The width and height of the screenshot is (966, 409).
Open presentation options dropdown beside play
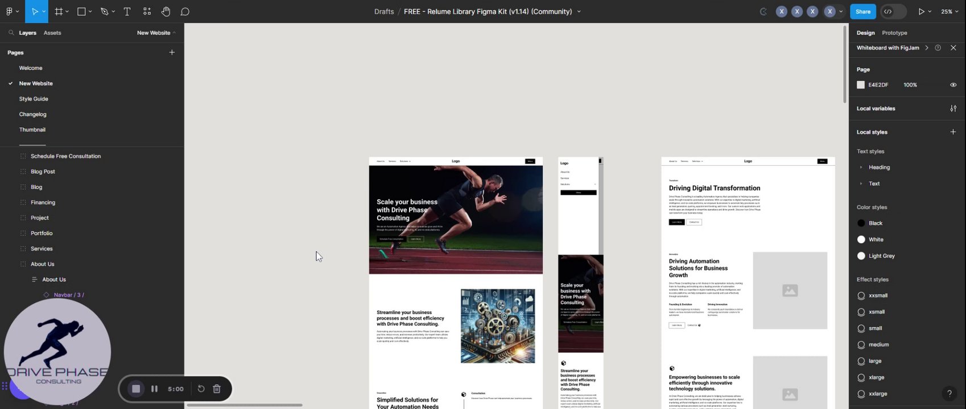[x=930, y=11]
